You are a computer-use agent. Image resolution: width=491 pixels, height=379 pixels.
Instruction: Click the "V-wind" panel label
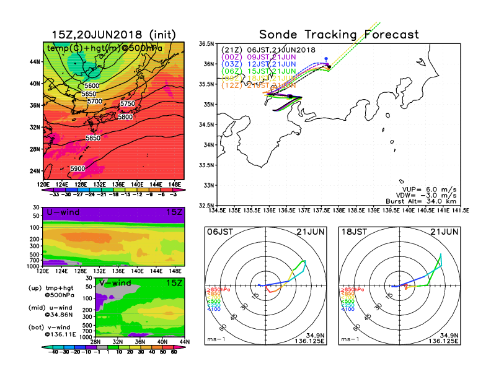115,283
